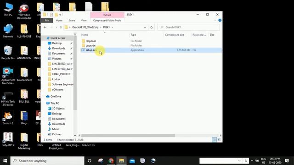Go up one folder level
The height and width of the screenshot is (165, 294).
coord(61,27)
